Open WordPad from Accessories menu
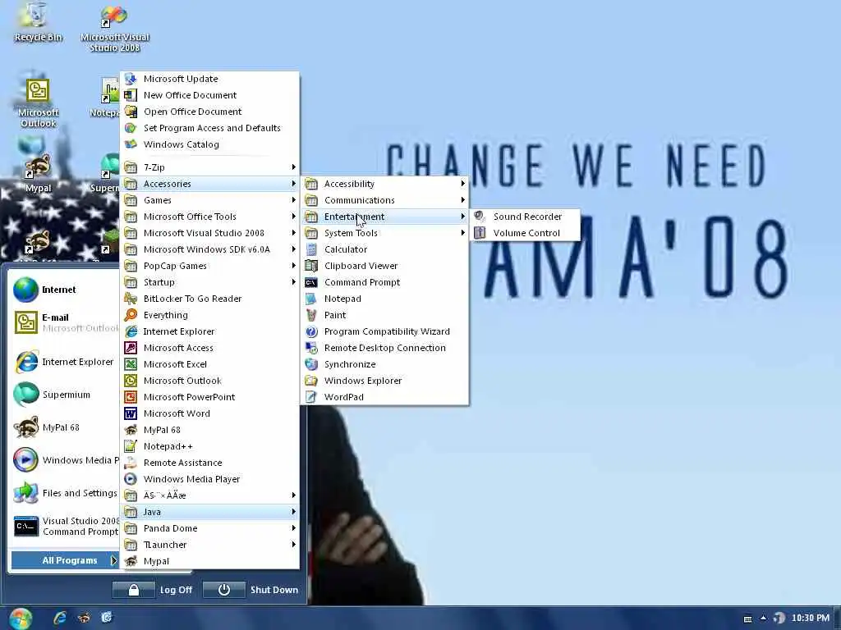Viewport: 841px width, 630px height. point(384,397)
